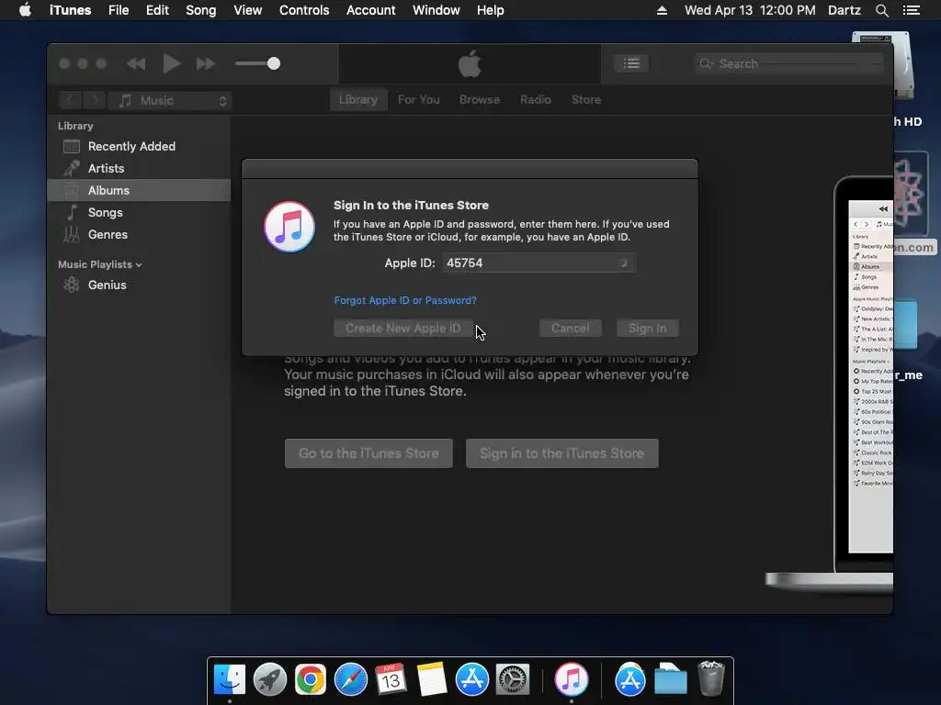Cancel the sign-in dialog
The image size is (941, 705).
(570, 328)
